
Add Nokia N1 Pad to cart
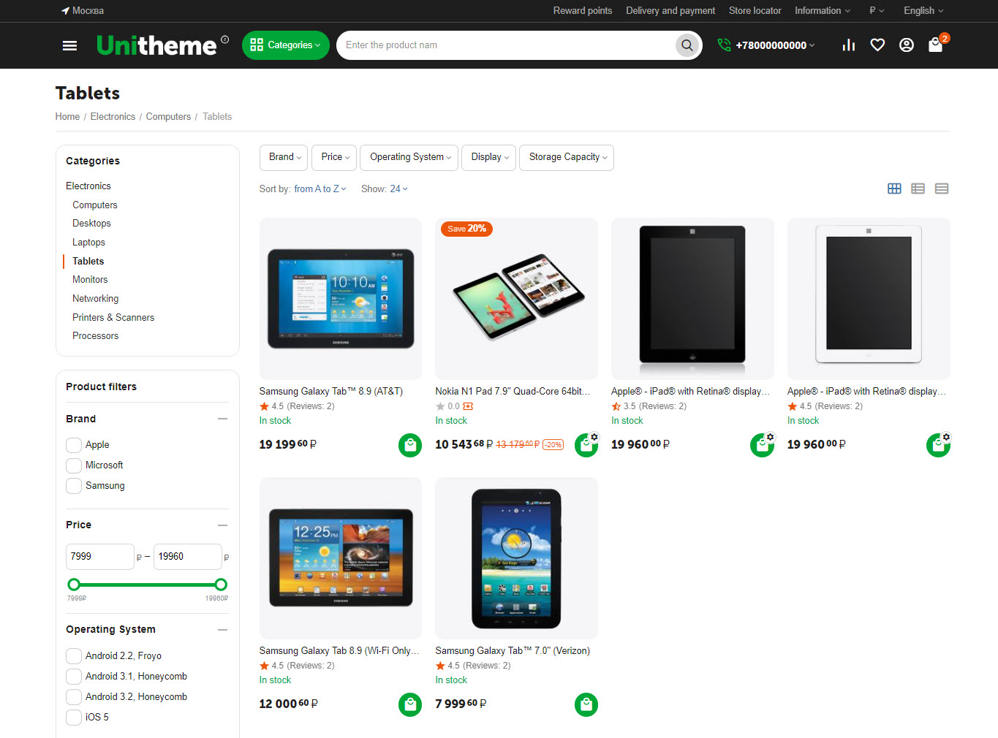click(586, 445)
